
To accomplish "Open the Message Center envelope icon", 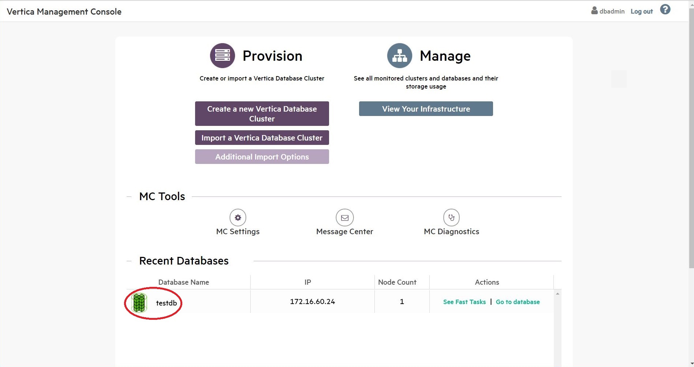I will pos(344,218).
